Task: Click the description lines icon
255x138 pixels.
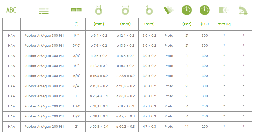Action: point(44,10)
